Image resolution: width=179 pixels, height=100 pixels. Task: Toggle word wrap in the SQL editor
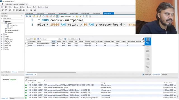[90, 16]
